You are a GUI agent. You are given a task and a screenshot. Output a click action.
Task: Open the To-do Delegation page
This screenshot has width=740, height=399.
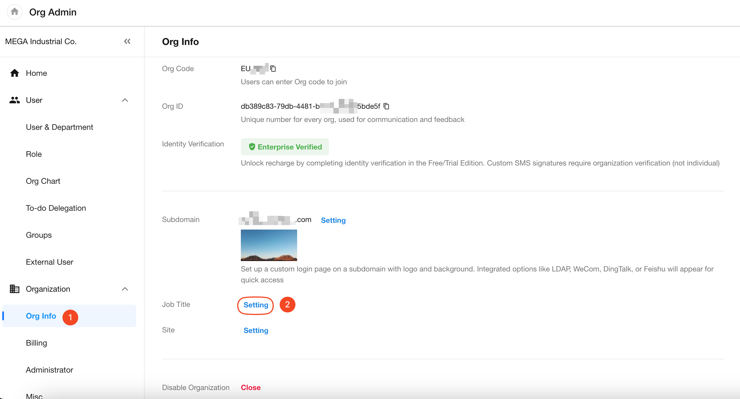point(56,208)
